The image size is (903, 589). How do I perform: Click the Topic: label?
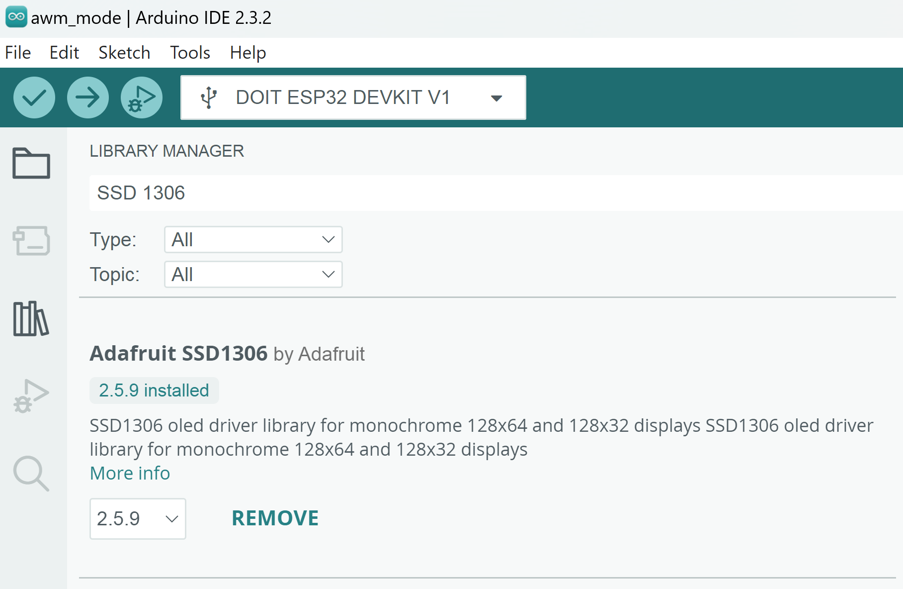[115, 275]
